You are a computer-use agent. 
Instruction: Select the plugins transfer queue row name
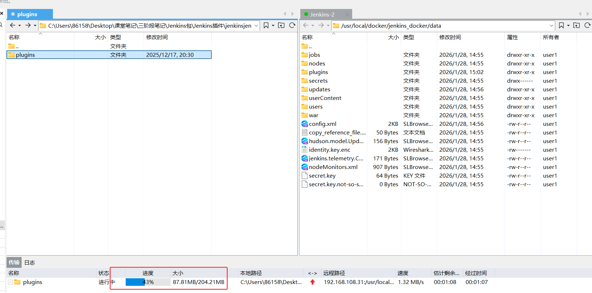point(32,282)
